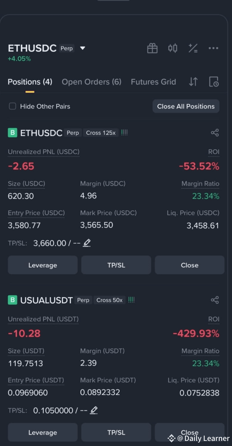Close the ETHUSDC position

click(189, 265)
